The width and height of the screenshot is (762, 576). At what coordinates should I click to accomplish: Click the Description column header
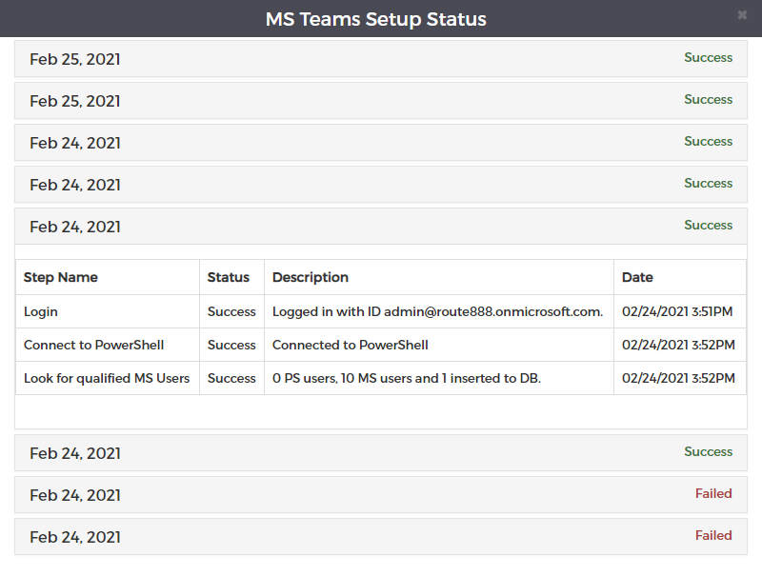coord(439,277)
